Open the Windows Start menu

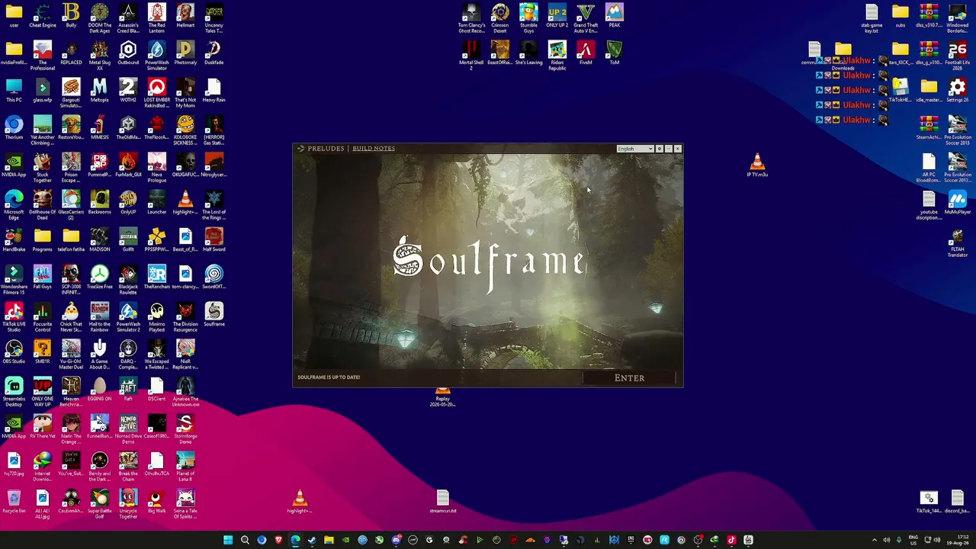pyautogui.click(x=228, y=541)
